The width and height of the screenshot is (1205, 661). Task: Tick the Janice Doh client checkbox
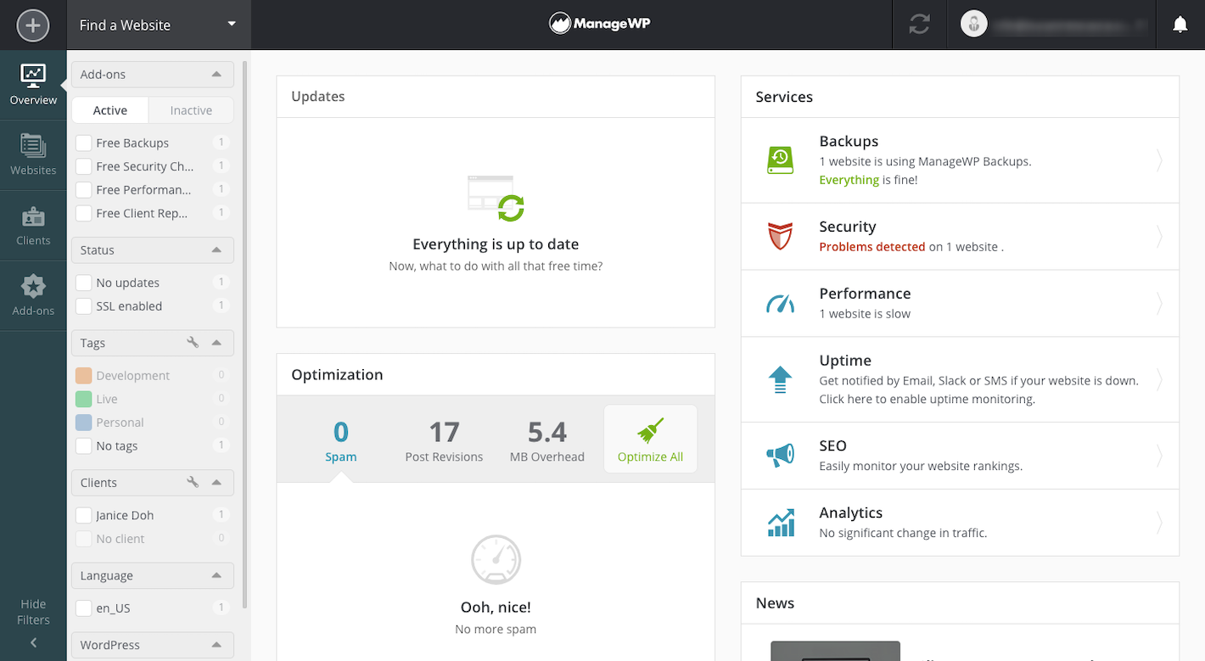[84, 515]
